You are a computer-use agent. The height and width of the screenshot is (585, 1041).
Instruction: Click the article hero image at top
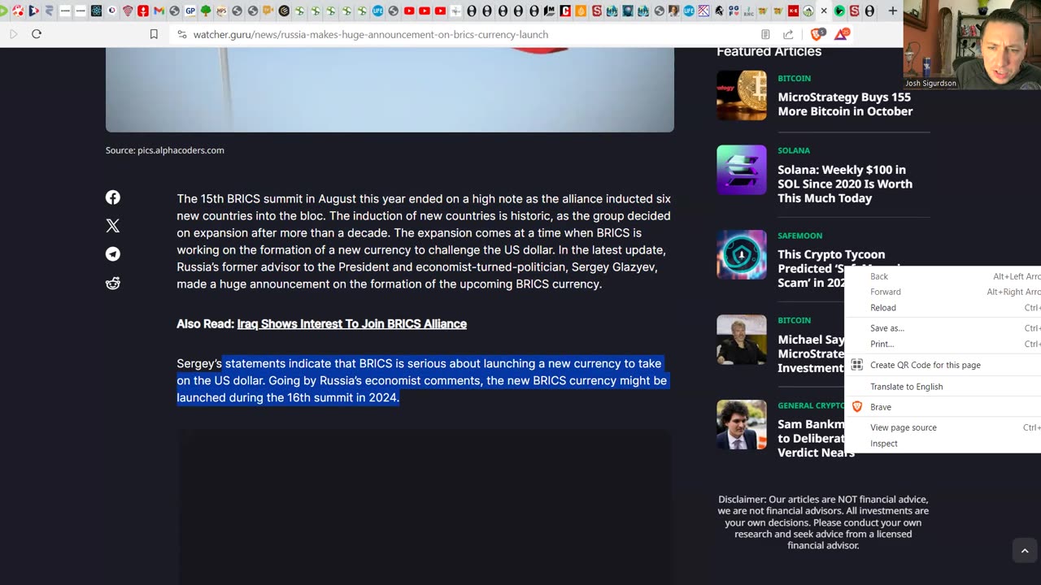click(x=390, y=89)
